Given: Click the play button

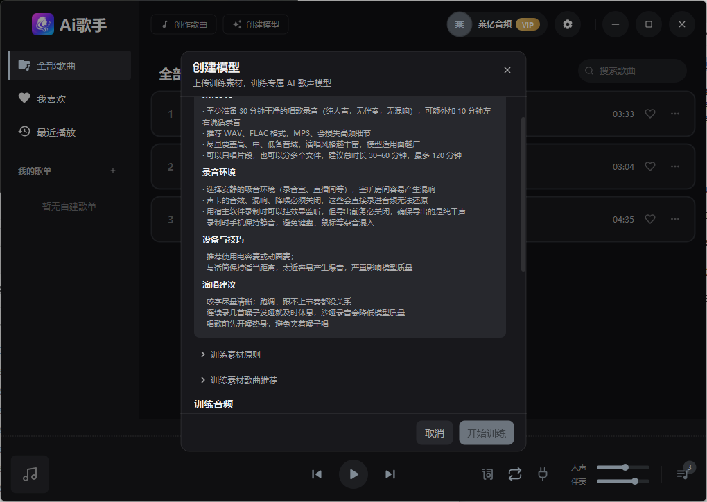Looking at the screenshot, I should tap(353, 474).
